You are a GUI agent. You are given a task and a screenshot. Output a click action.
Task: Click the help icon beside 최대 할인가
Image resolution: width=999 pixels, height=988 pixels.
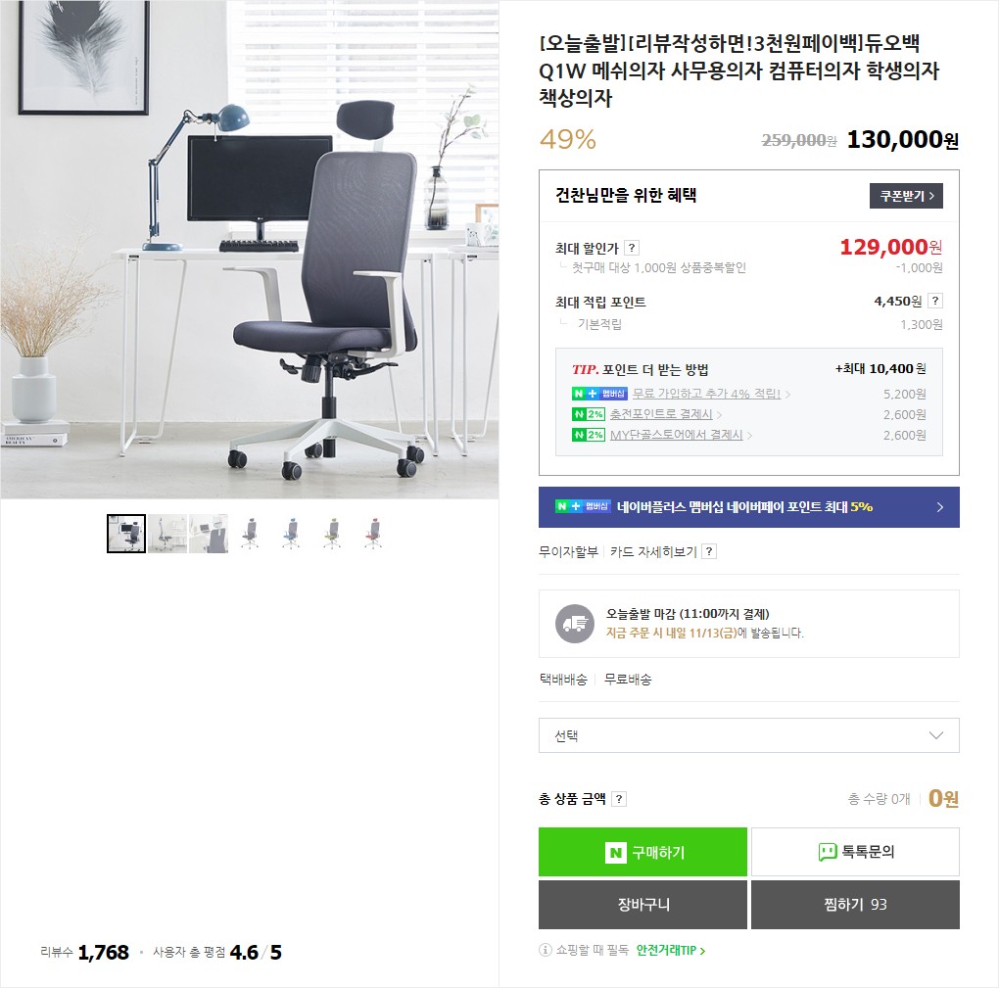pos(632,248)
